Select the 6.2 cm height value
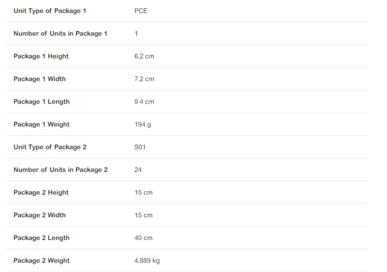 (x=144, y=56)
